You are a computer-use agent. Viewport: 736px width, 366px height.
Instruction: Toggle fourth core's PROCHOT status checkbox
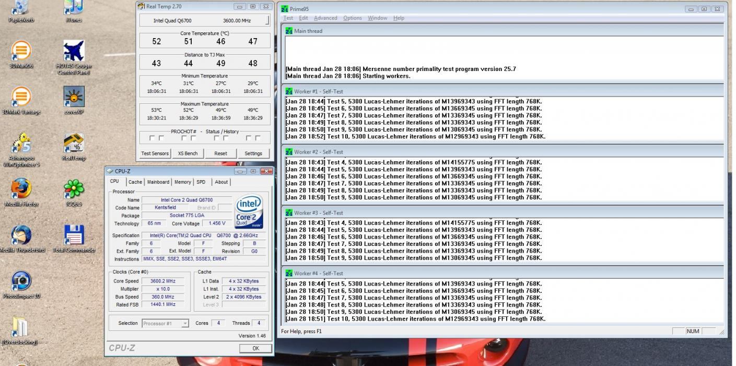click(x=248, y=138)
